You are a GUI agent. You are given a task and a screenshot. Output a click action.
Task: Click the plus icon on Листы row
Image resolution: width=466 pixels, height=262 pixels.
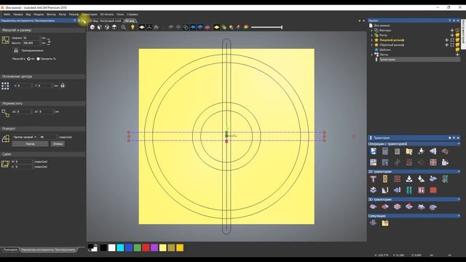pyautogui.click(x=457, y=55)
